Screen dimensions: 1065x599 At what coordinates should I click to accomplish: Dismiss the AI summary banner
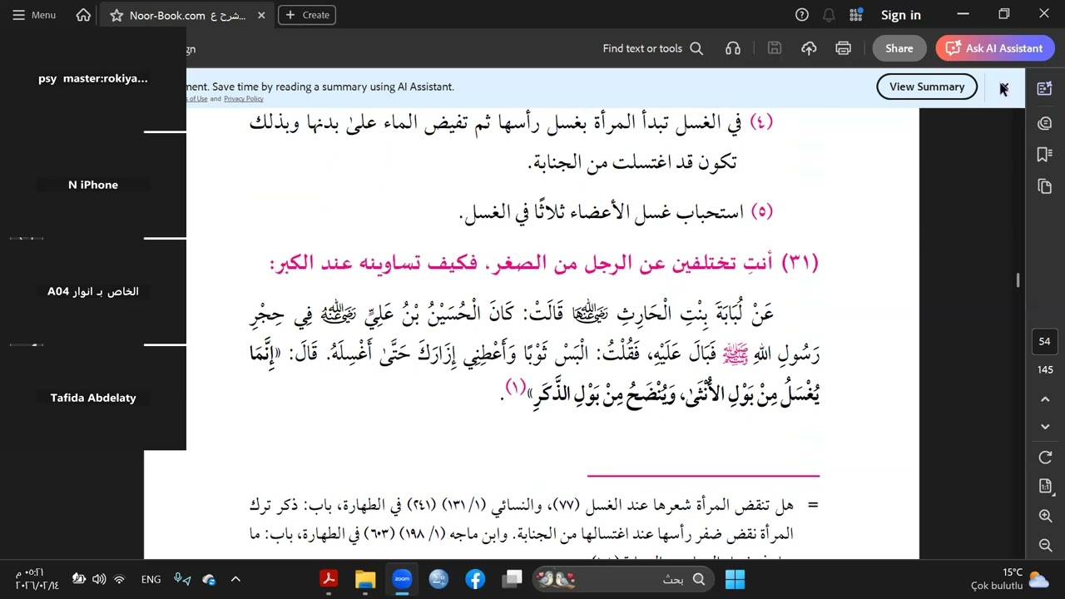coord(1003,87)
